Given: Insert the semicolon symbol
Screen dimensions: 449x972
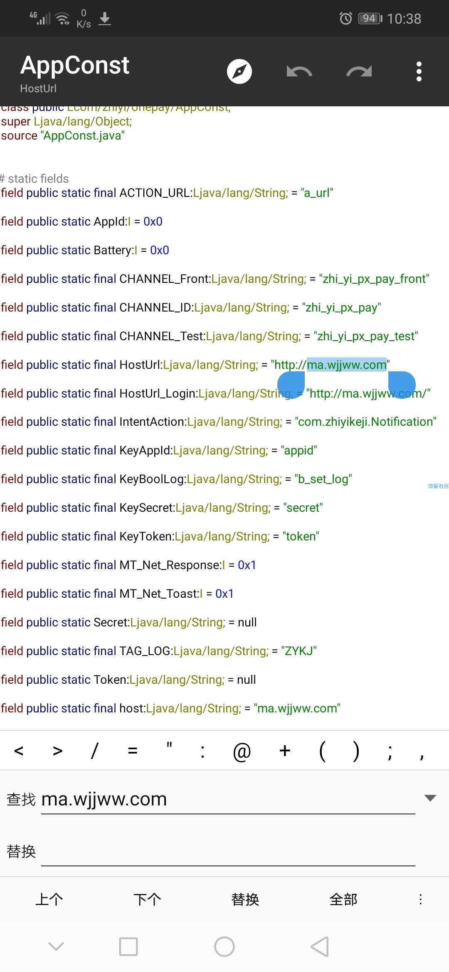Looking at the screenshot, I should click(390, 752).
